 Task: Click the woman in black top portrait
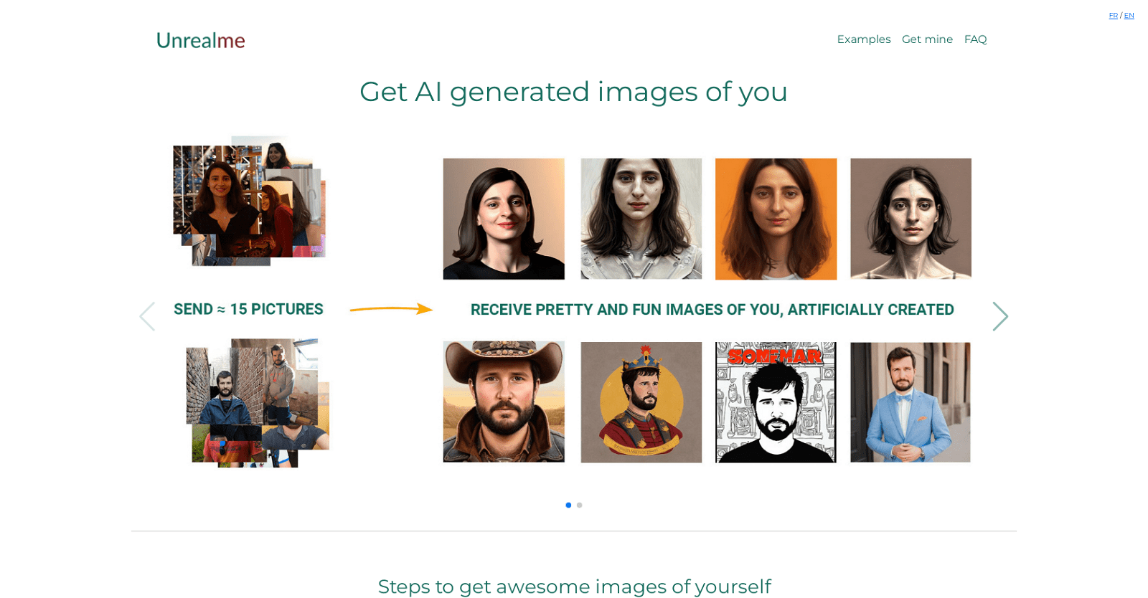point(504,219)
